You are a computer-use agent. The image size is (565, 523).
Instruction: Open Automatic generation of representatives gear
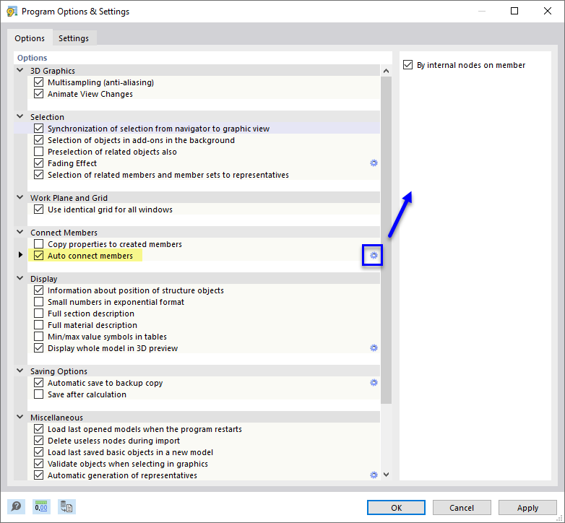click(x=374, y=475)
